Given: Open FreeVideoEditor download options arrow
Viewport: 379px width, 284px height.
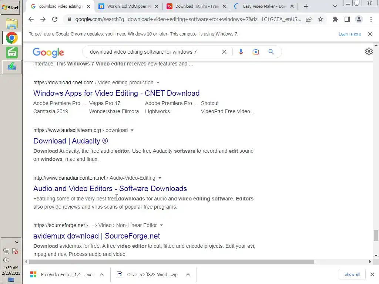Looking at the screenshot, I should click(x=102, y=275).
